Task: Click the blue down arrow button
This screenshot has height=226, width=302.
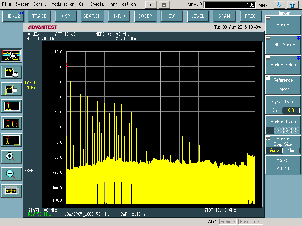Action: click(x=279, y=5)
